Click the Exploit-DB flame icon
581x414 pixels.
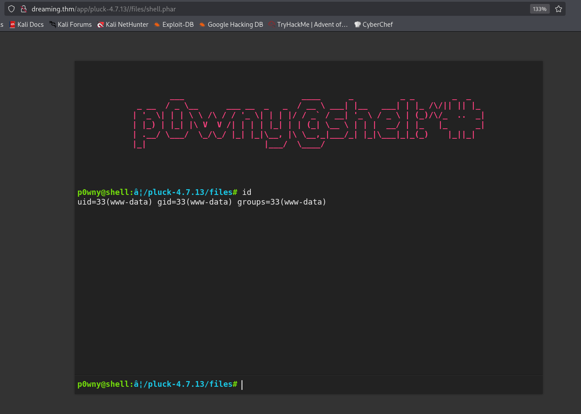click(157, 25)
